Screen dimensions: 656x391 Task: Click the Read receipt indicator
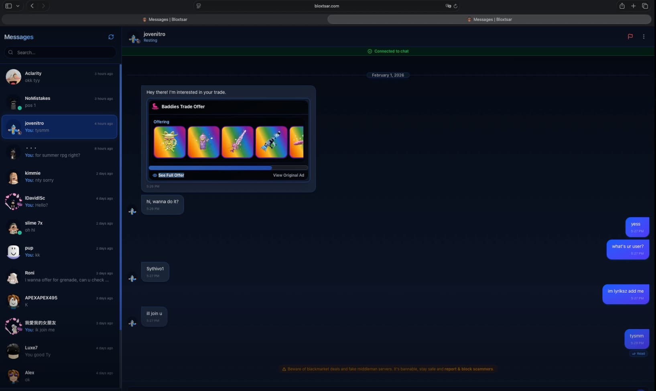point(638,354)
